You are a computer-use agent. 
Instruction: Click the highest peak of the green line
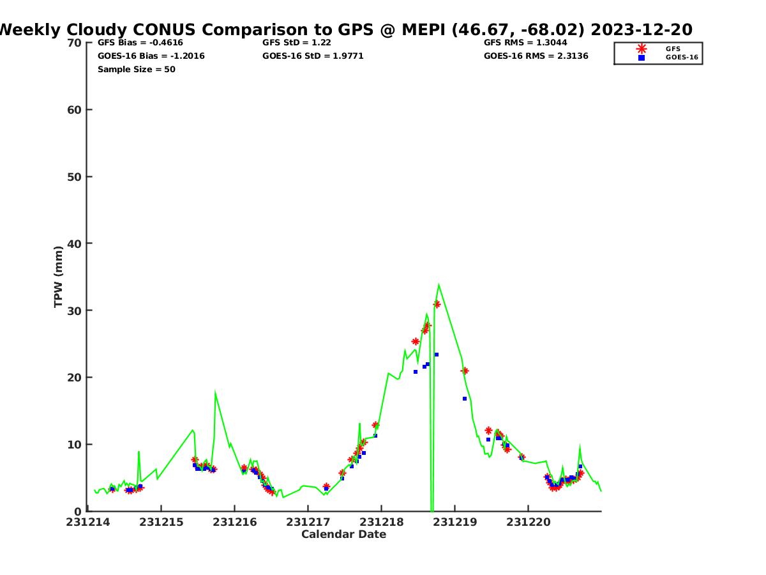coord(439,285)
